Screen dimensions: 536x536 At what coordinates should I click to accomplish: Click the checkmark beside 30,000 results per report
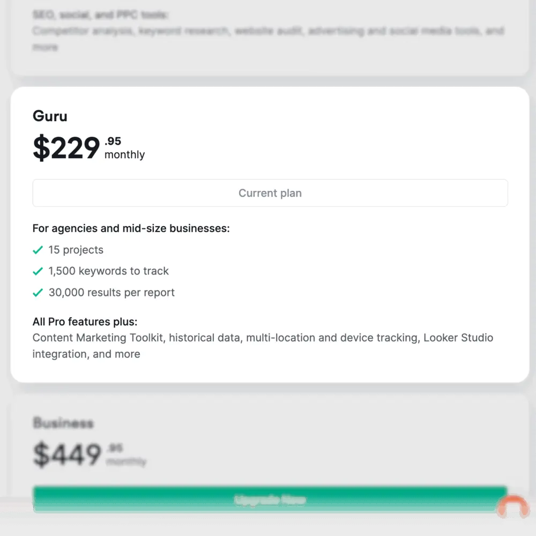point(38,293)
